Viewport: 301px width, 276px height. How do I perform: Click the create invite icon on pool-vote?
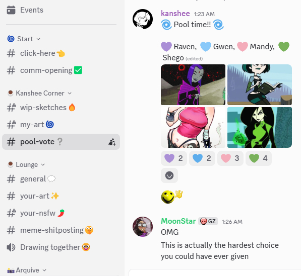pyautogui.click(x=112, y=142)
